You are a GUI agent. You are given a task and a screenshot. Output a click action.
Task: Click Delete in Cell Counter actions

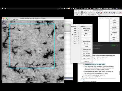[x=86, y=39]
